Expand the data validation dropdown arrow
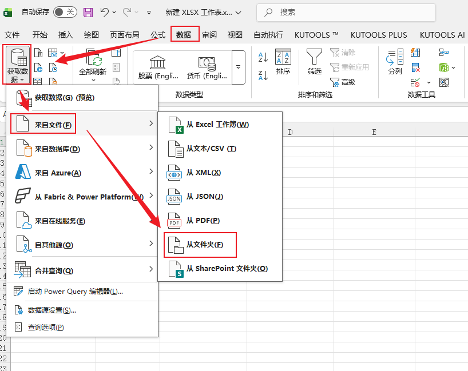 point(429,82)
